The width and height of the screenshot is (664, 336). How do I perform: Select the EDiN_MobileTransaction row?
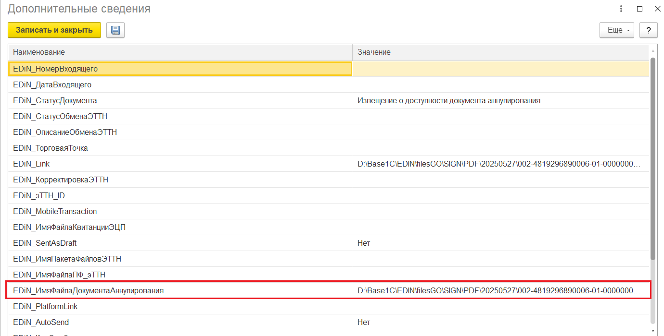329,211
